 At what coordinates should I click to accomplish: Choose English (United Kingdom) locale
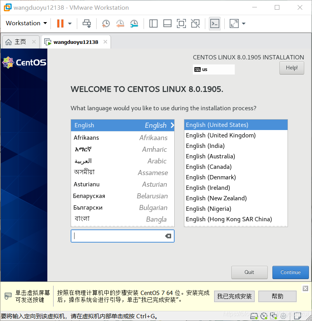point(236,135)
